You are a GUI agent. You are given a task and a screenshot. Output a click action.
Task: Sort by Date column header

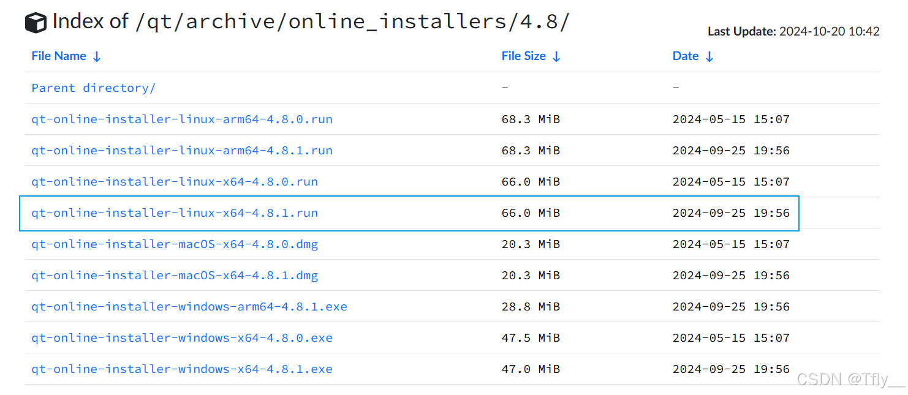(685, 56)
